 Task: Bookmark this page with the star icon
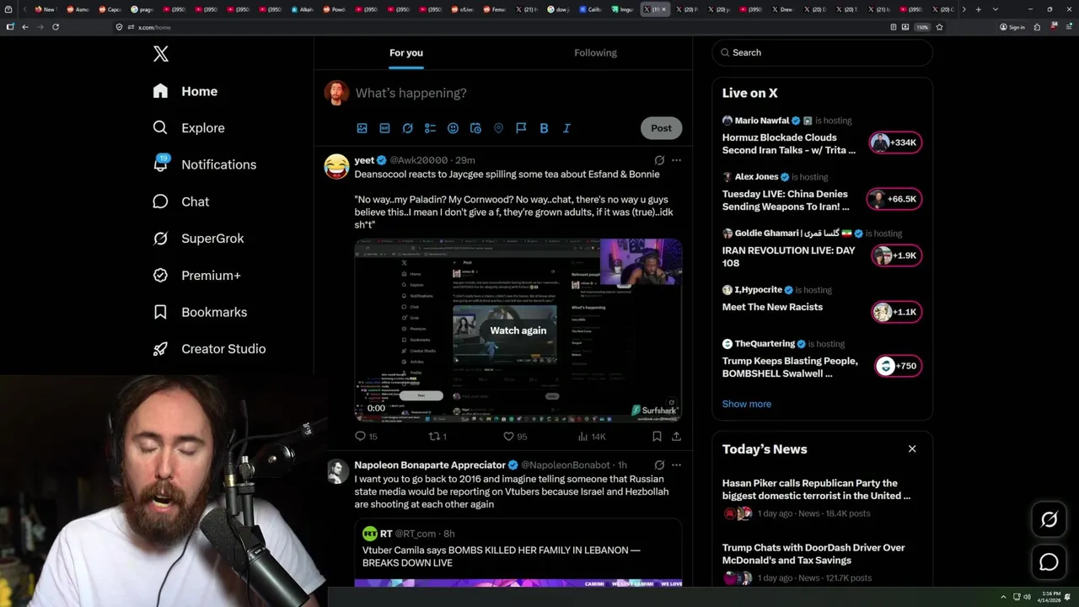click(x=939, y=27)
